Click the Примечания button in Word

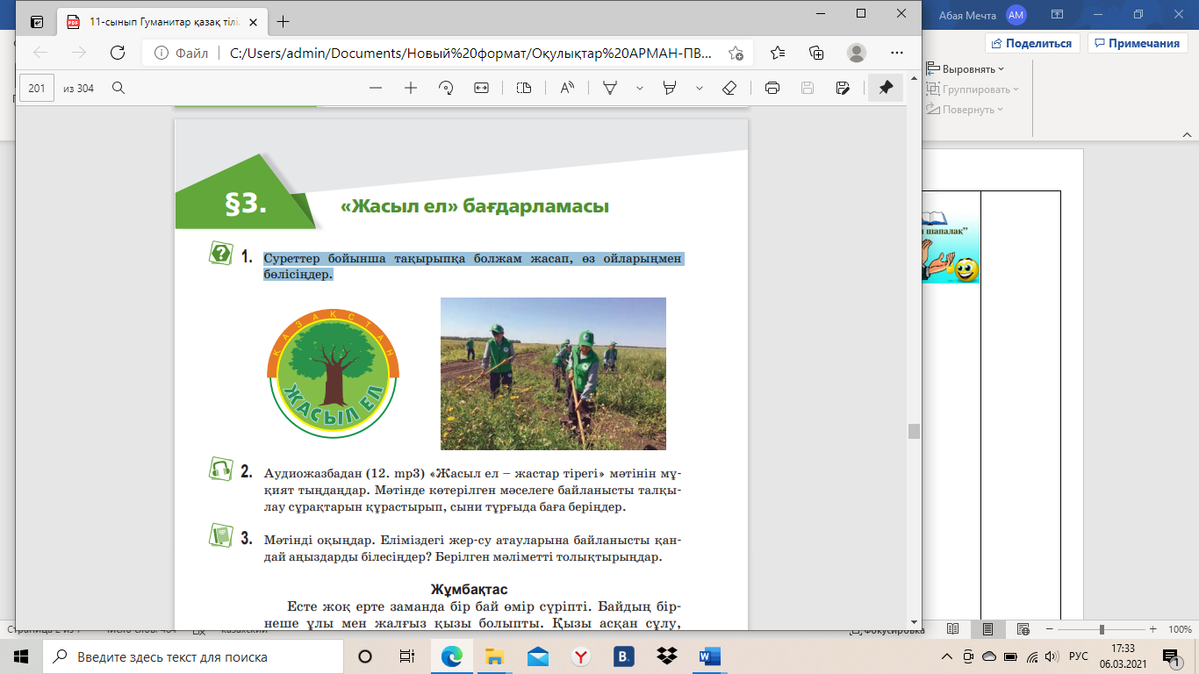[1138, 43]
